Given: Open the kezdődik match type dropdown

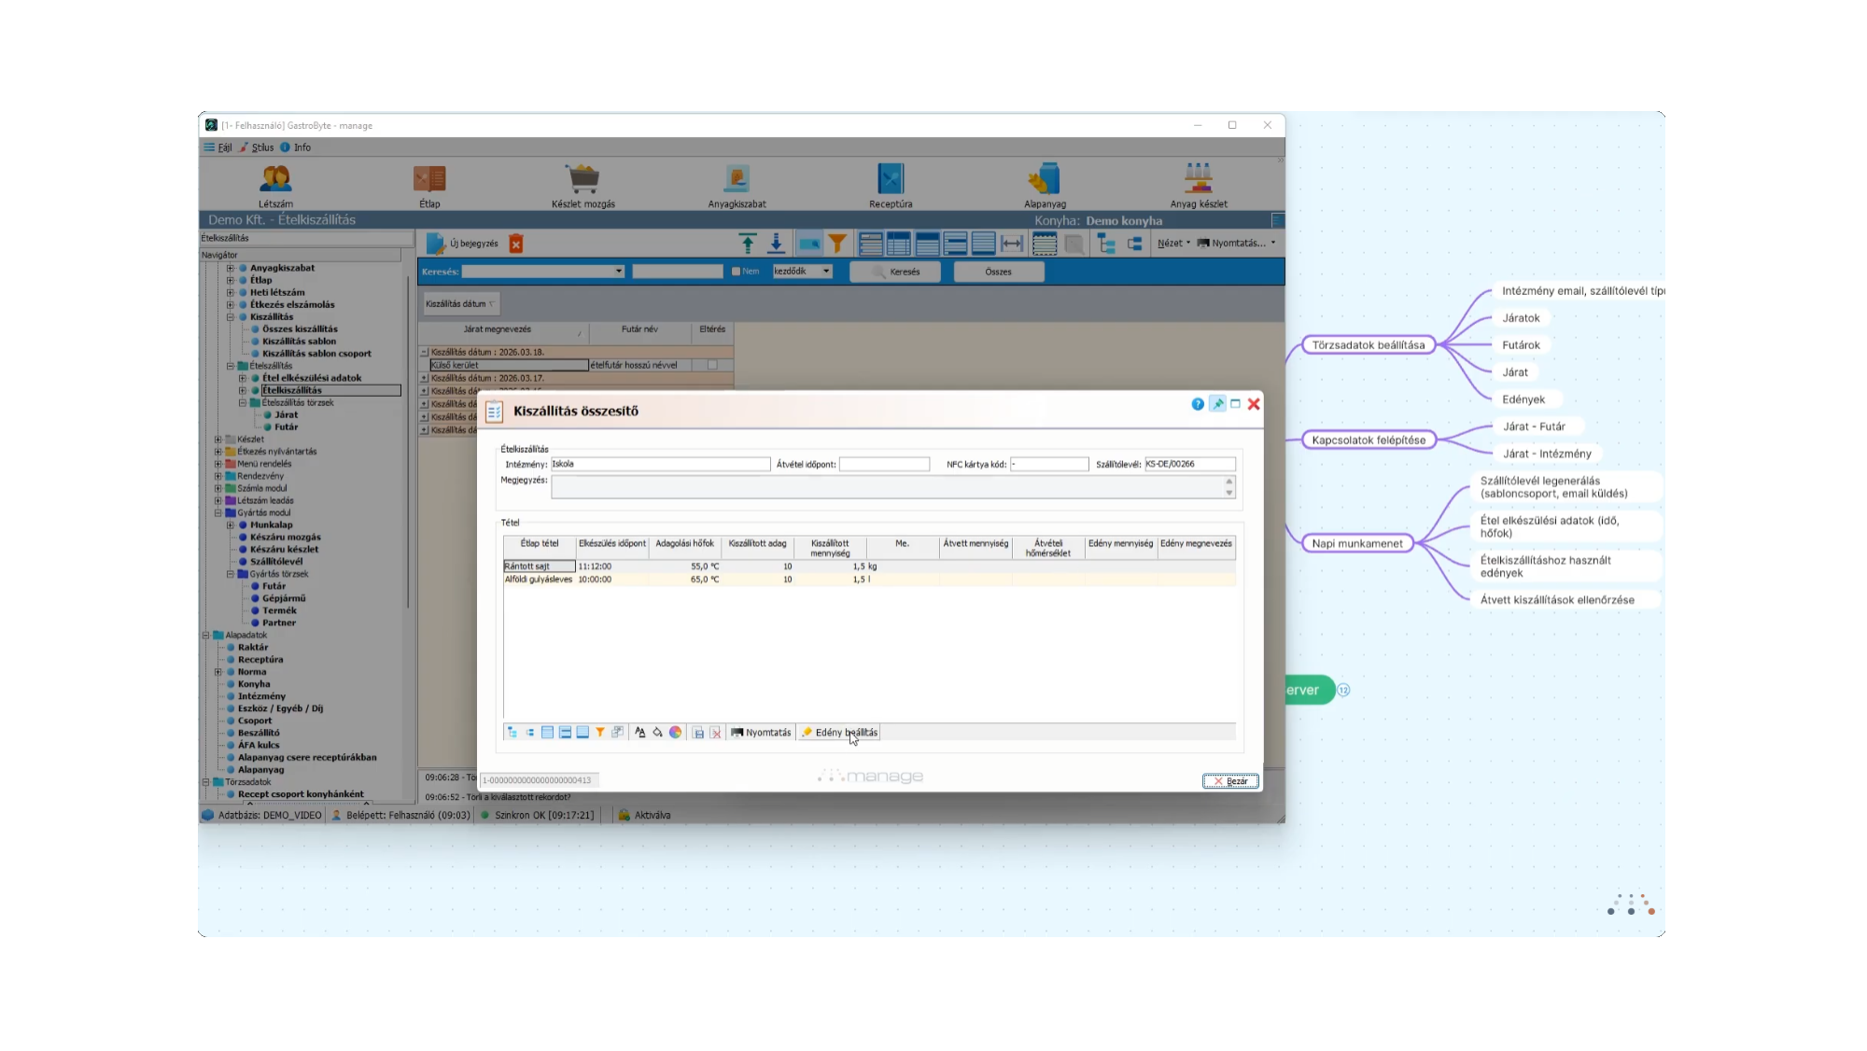Looking at the screenshot, I should click(x=826, y=272).
